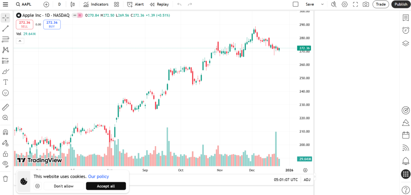Accept all cookies
The width and height of the screenshot is (411, 195).
point(106,186)
